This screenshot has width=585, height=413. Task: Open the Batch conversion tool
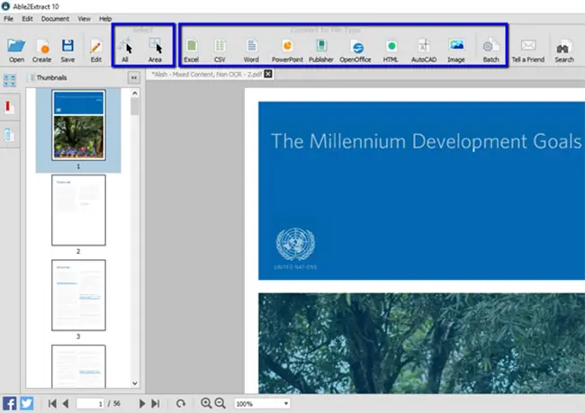pos(491,50)
